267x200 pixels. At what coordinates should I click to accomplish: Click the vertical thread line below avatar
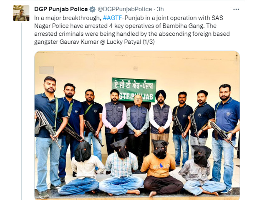(x=21, y=110)
